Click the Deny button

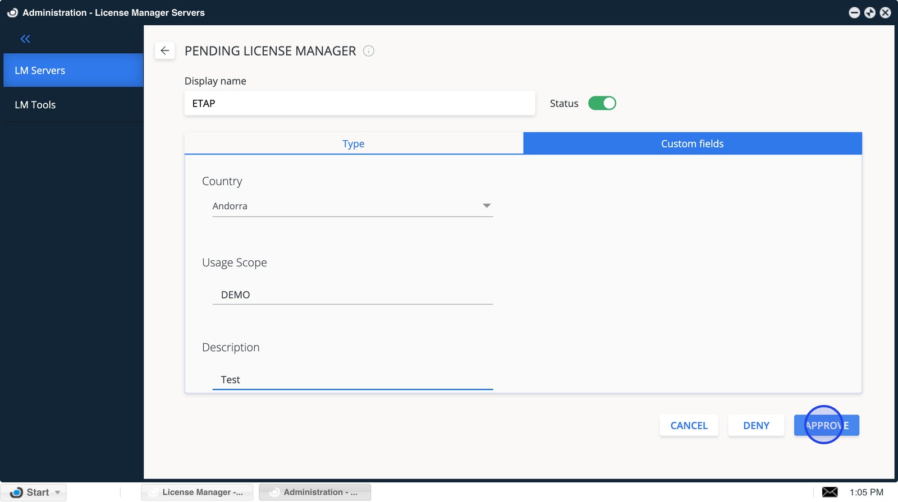pyautogui.click(x=756, y=425)
